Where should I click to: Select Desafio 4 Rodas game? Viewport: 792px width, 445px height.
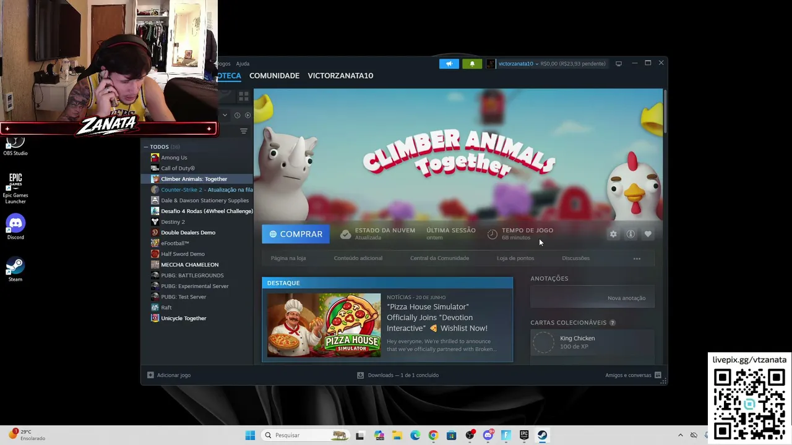(x=207, y=211)
